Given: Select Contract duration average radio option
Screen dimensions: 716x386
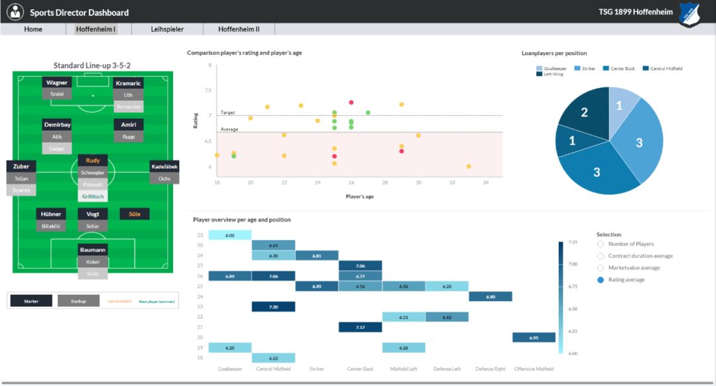Looking at the screenshot, I should click(601, 256).
